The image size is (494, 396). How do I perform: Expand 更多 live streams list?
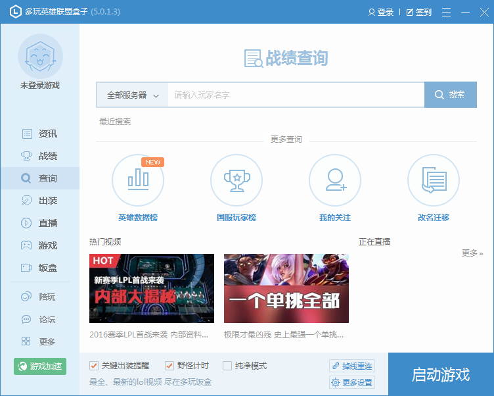click(472, 253)
